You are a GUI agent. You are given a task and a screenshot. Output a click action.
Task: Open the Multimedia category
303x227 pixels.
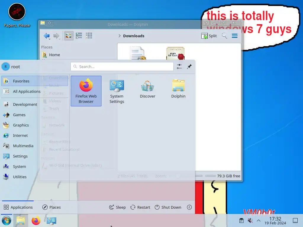point(35,146)
